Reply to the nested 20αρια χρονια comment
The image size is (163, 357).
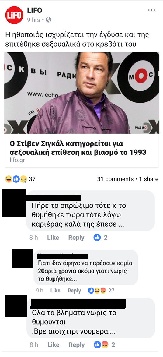tap(74, 291)
